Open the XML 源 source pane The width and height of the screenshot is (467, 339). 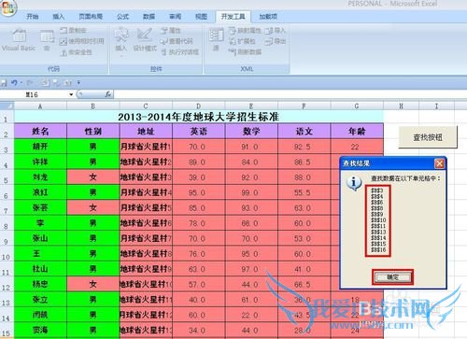point(216,39)
